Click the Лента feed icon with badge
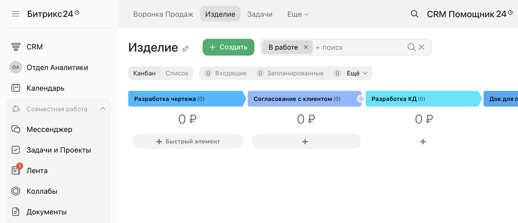This screenshot has width=518, height=223. [16, 170]
